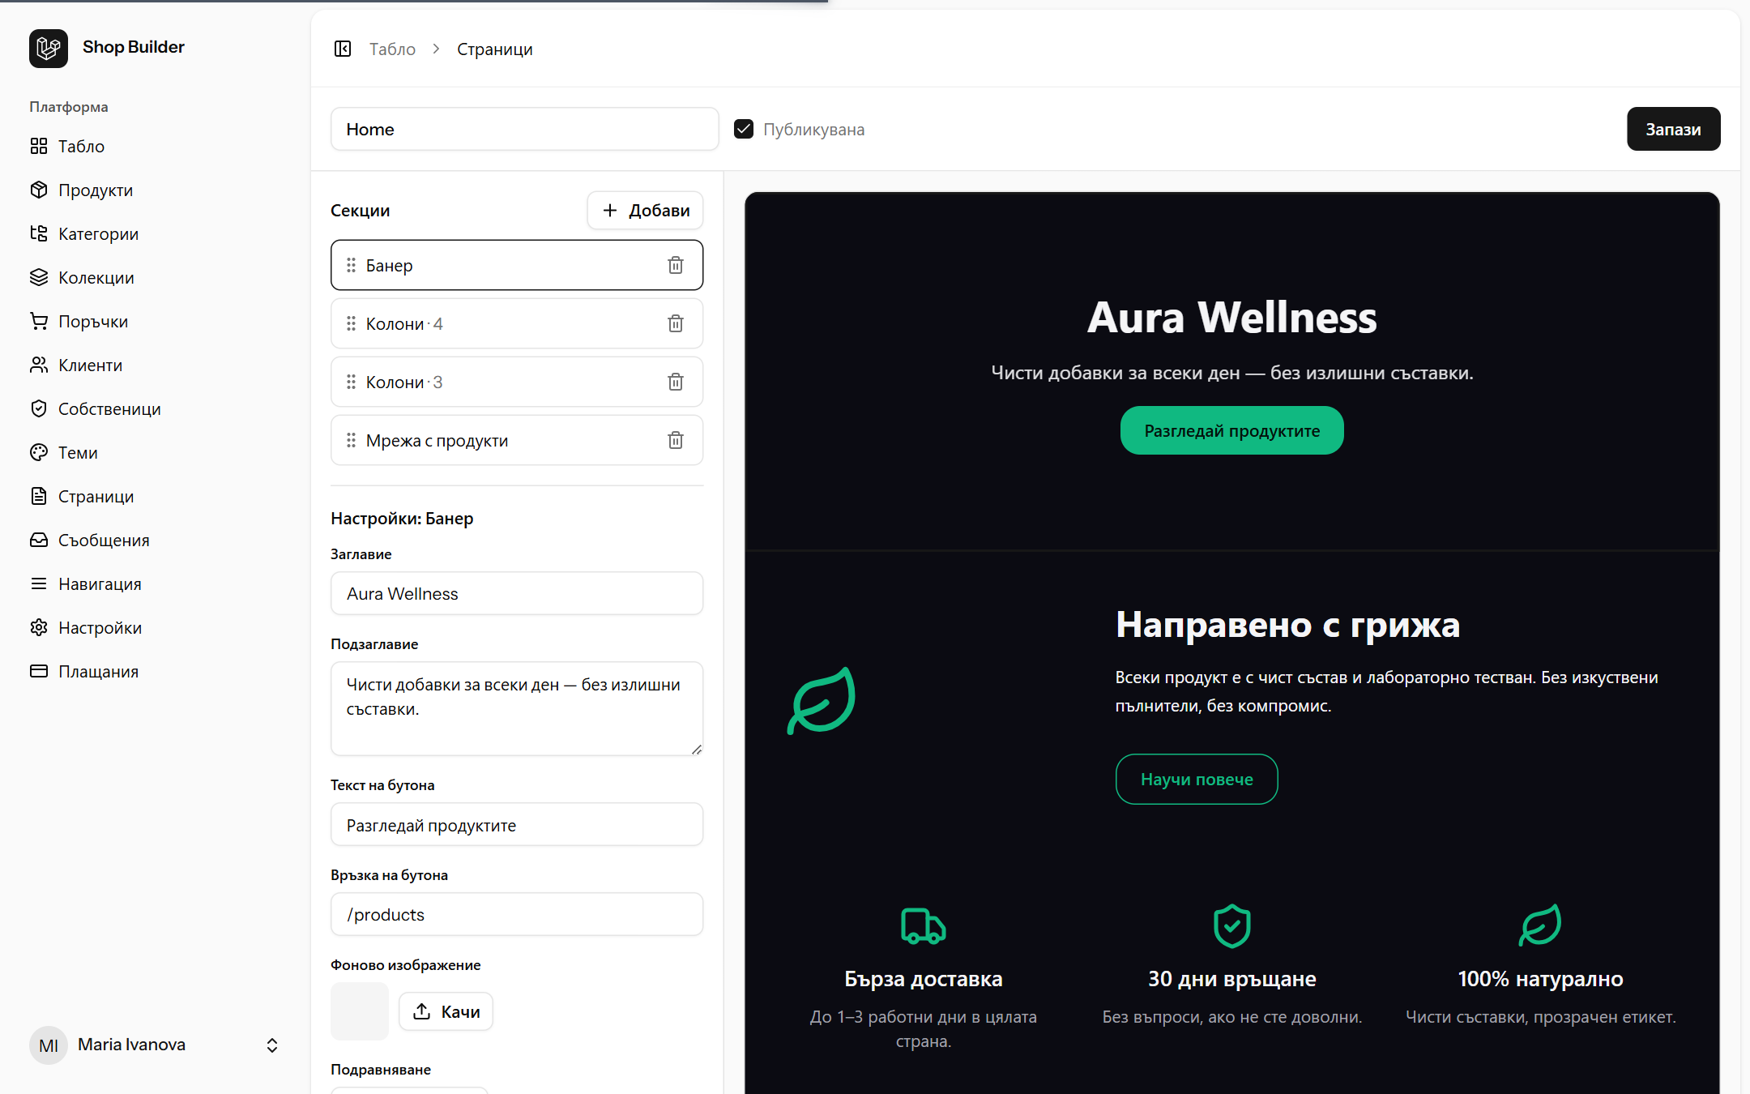Click the Shop Builder logo icon
The width and height of the screenshot is (1750, 1094).
[49, 48]
